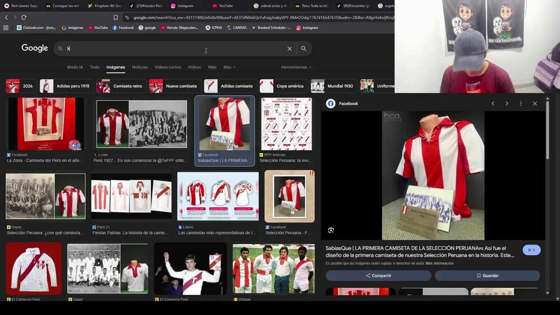The height and width of the screenshot is (315, 560).
Task: Filter by Mundial 1930 chip
Action: (x=334, y=86)
